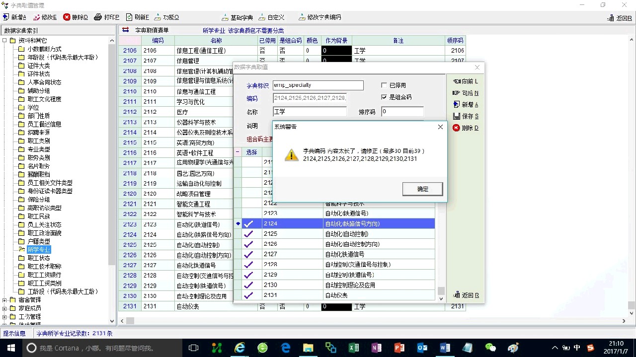Click 确定 in the warning dialog
The width and height of the screenshot is (636, 357).
(422, 189)
